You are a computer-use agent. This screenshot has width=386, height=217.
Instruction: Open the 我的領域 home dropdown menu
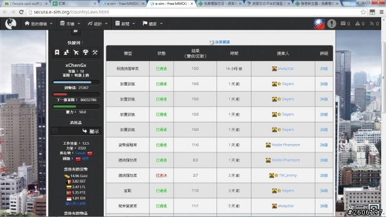[39, 24]
